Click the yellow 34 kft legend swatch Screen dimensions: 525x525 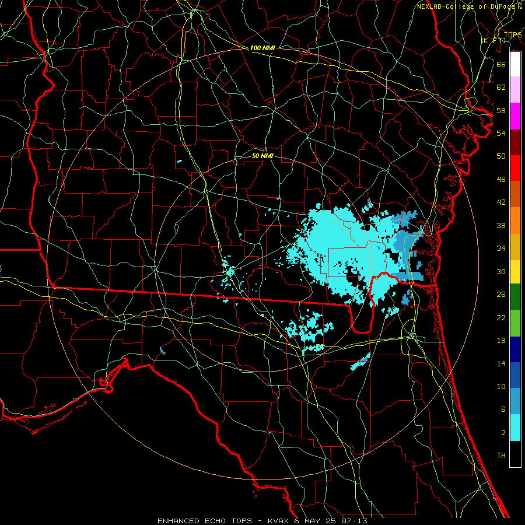pyautogui.click(x=515, y=271)
